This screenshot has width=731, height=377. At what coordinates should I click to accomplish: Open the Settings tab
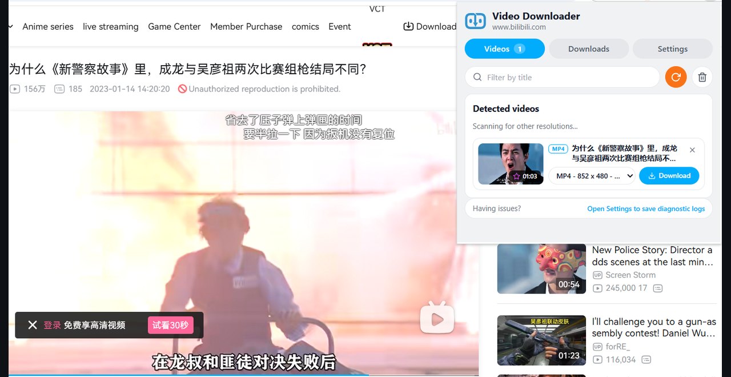[x=673, y=49]
